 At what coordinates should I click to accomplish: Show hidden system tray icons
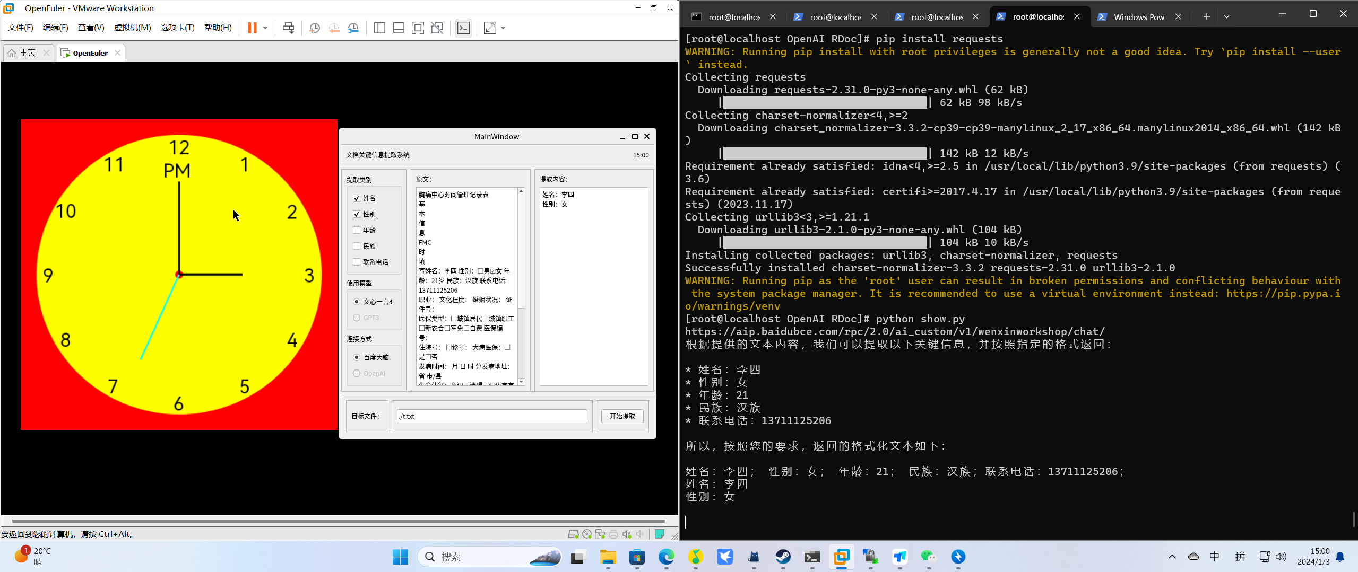[1172, 557]
